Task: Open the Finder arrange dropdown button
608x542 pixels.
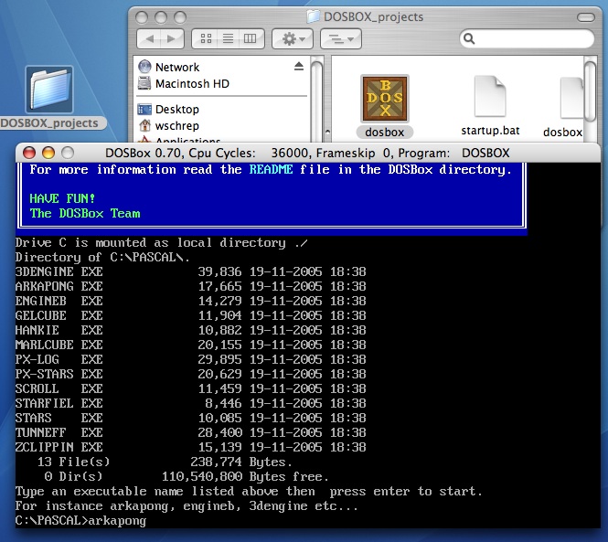Action: (341, 38)
